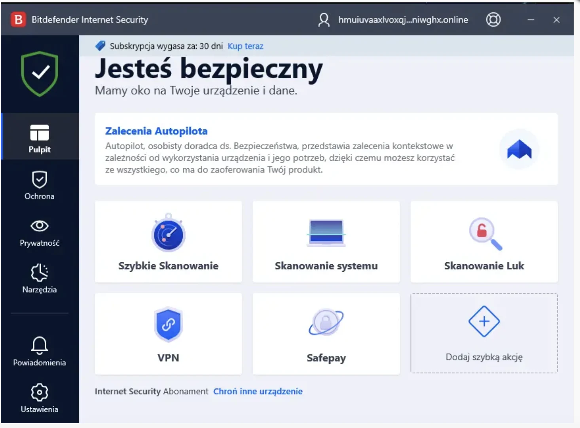
Task: Click the Autopilot description paragraph
Action: [280, 158]
